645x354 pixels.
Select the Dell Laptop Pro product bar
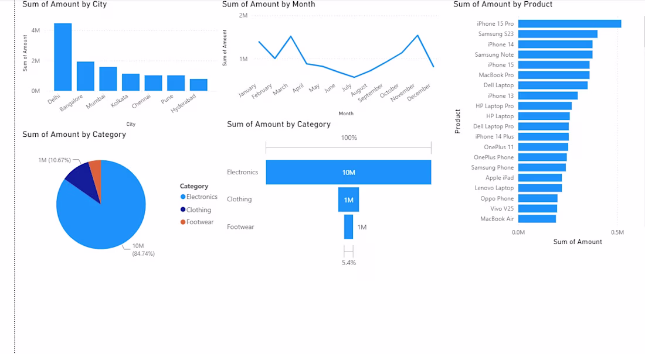click(x=544, y=126)
